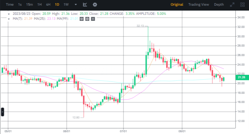Screen dimensions: 249x134
Task: Switch to 1H interval
Action: 39,5
